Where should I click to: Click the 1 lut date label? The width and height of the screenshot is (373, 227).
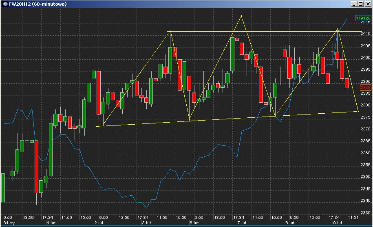click(x=51, y=223)
